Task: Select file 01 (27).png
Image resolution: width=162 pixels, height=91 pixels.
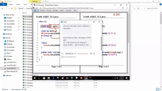Action: [x=28, y=85]
